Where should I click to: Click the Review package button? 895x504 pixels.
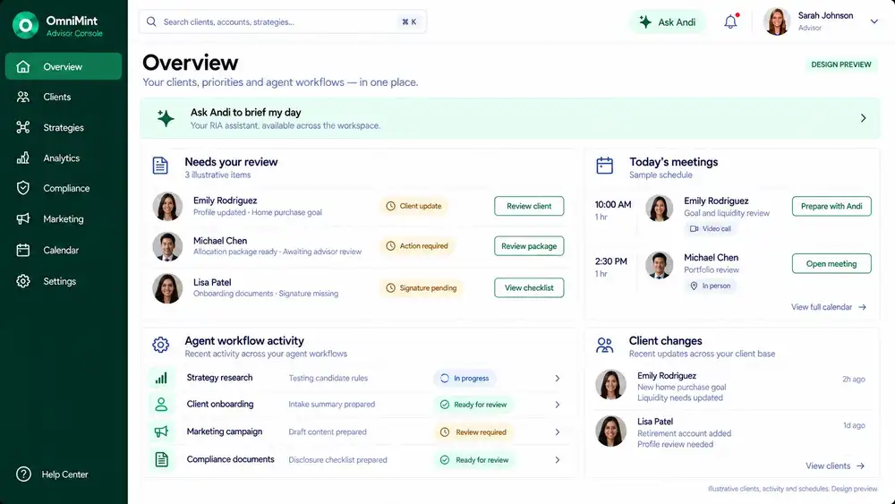coord(529,246)
